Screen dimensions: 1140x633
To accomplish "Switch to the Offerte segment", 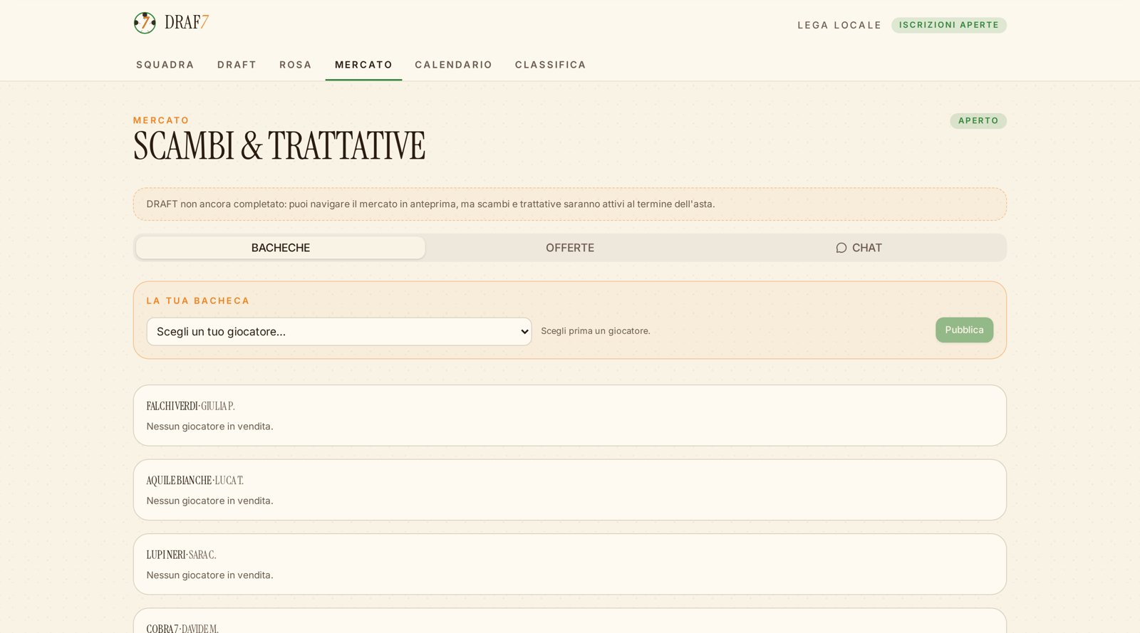I will pyautogui.click(x=570, y=248).
